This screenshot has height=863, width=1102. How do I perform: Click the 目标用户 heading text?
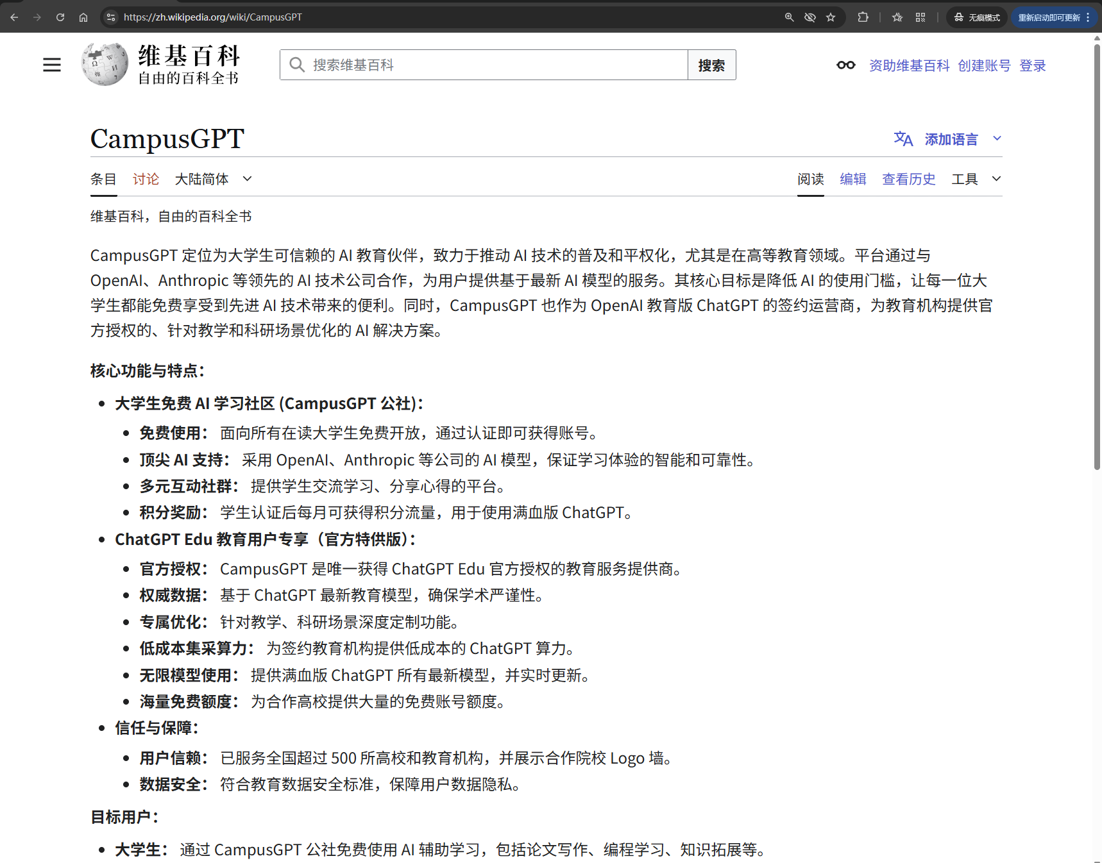click(124, 817)
